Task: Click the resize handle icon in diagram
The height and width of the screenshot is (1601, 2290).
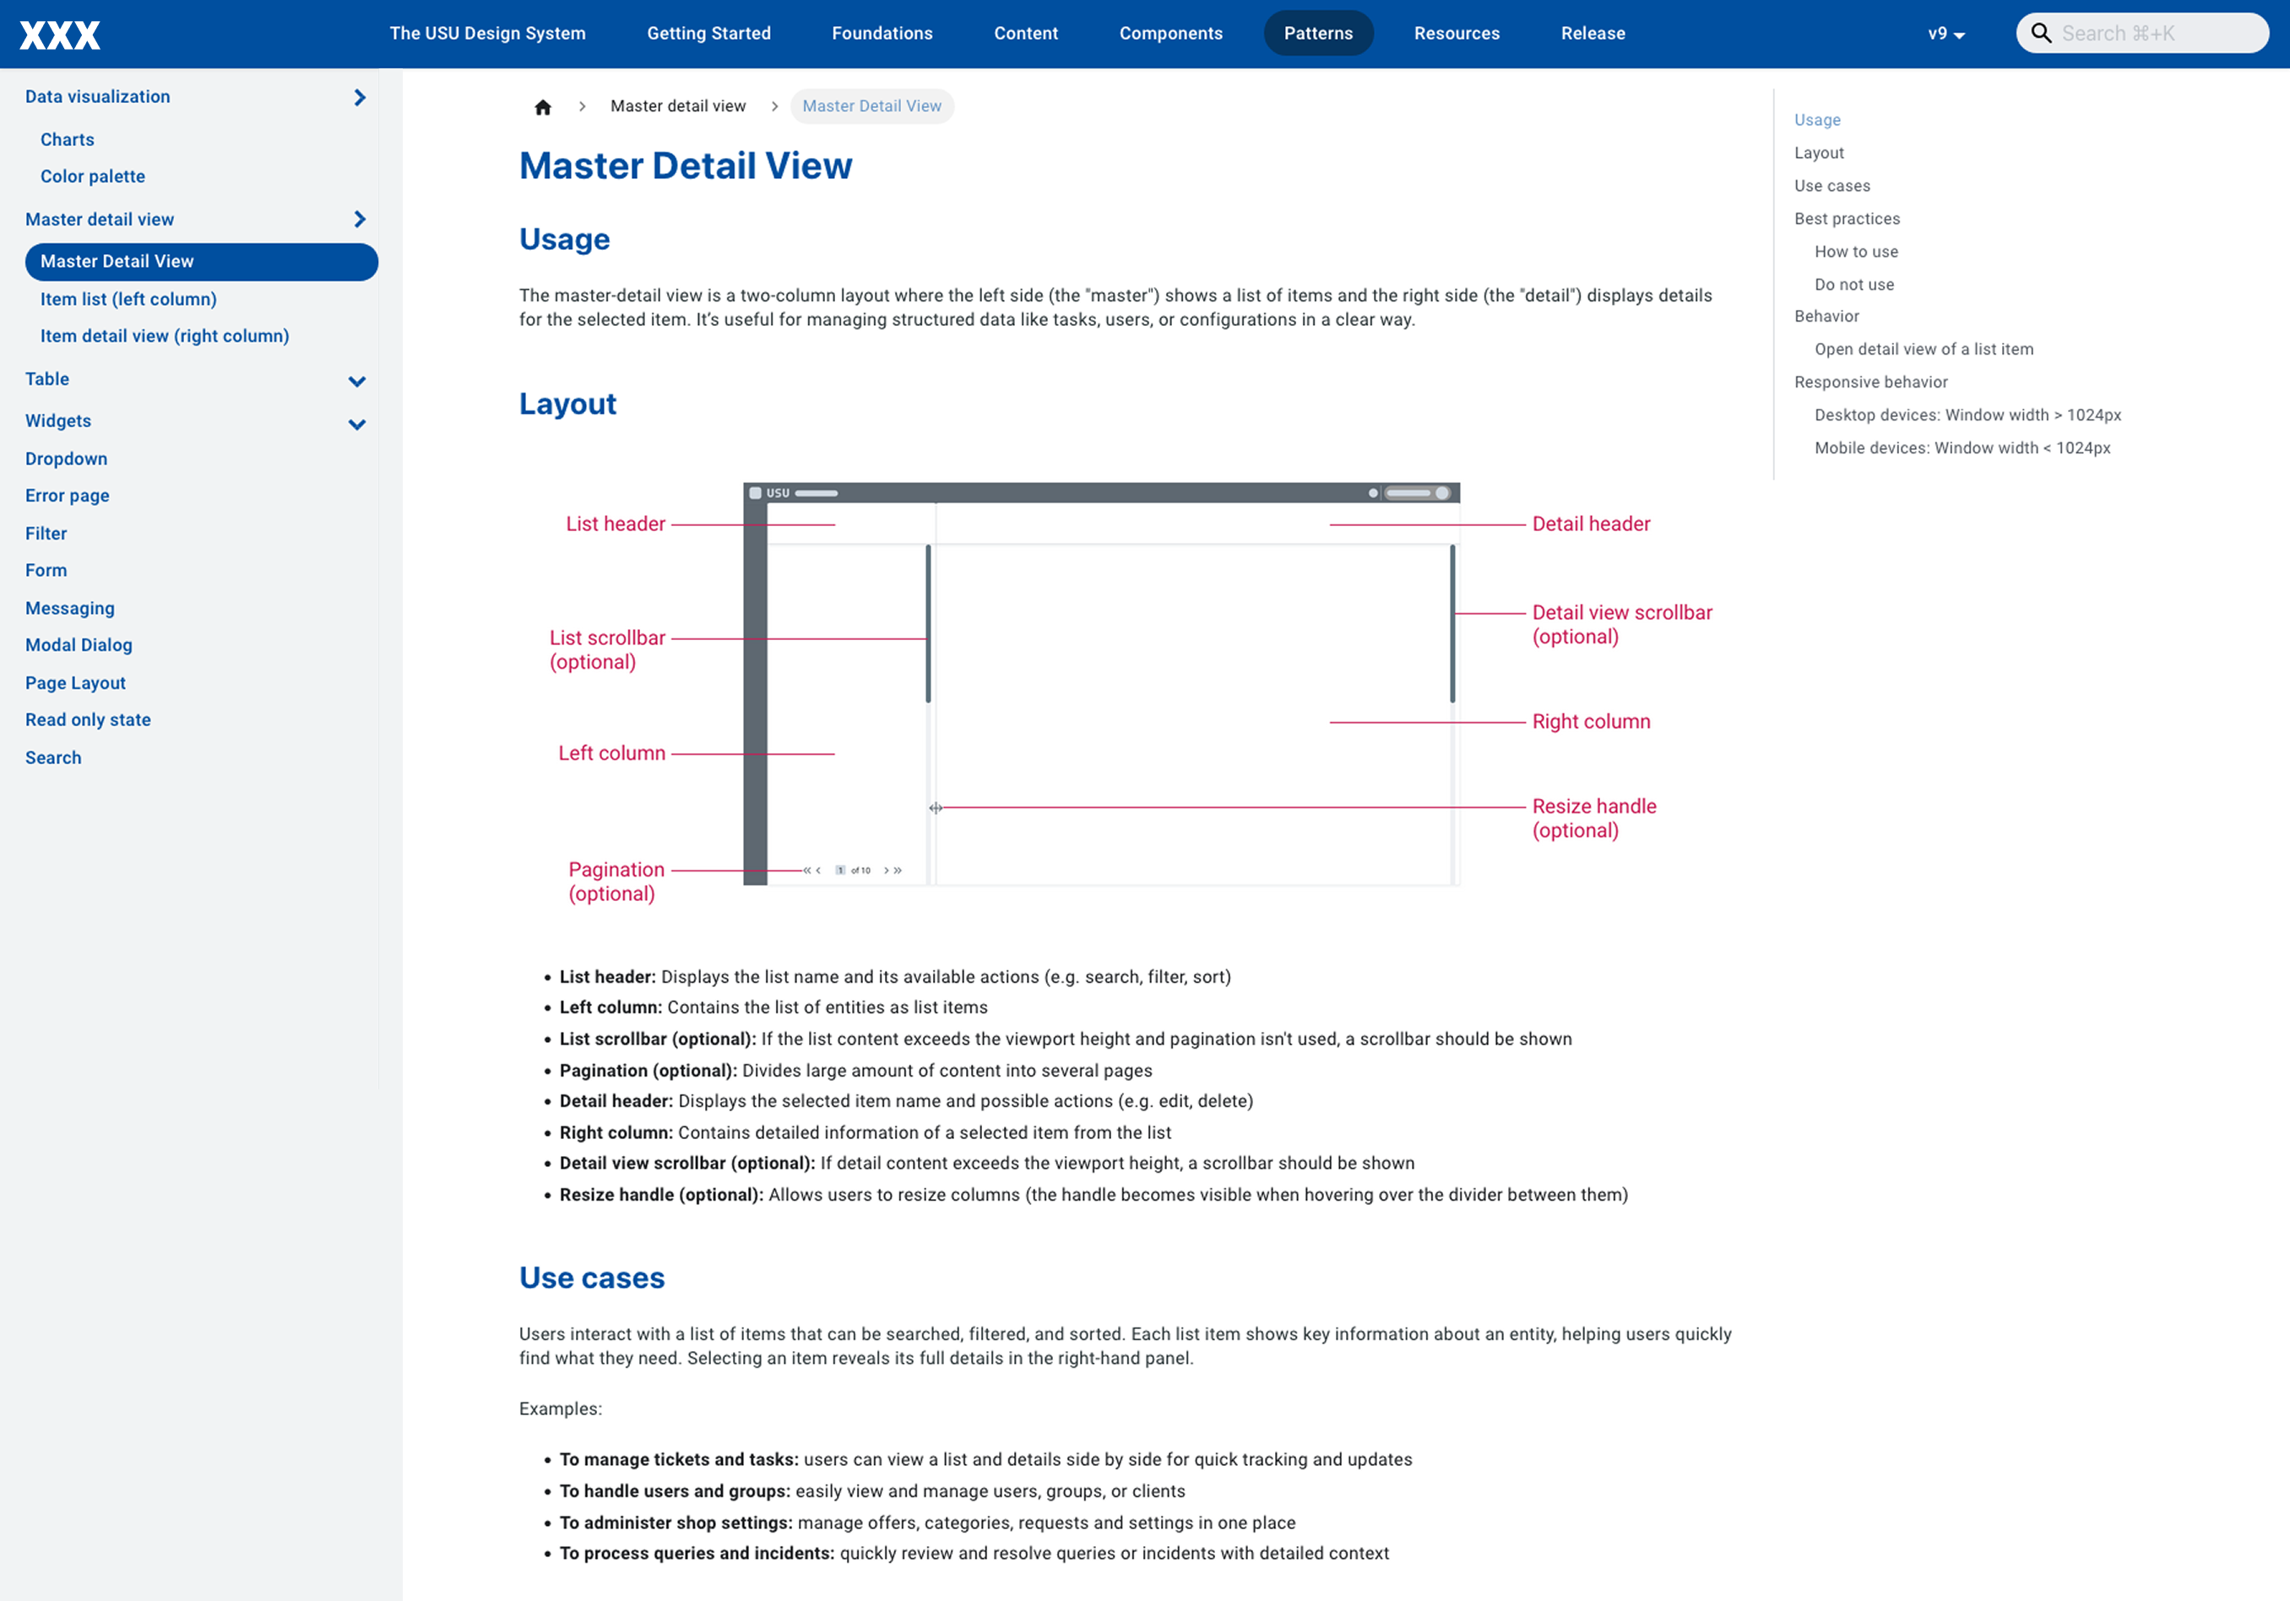Action: (x=936, y=808)
